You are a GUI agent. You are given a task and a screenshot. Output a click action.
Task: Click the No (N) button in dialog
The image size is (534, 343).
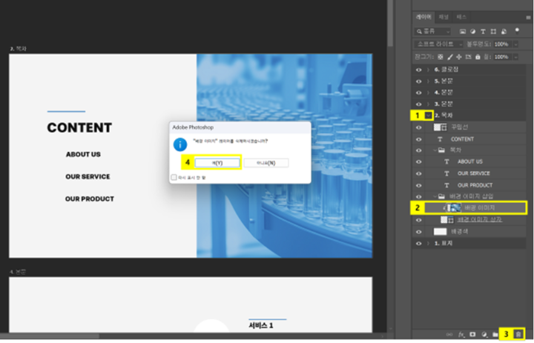pyautogui.click(x=266, y=163)
